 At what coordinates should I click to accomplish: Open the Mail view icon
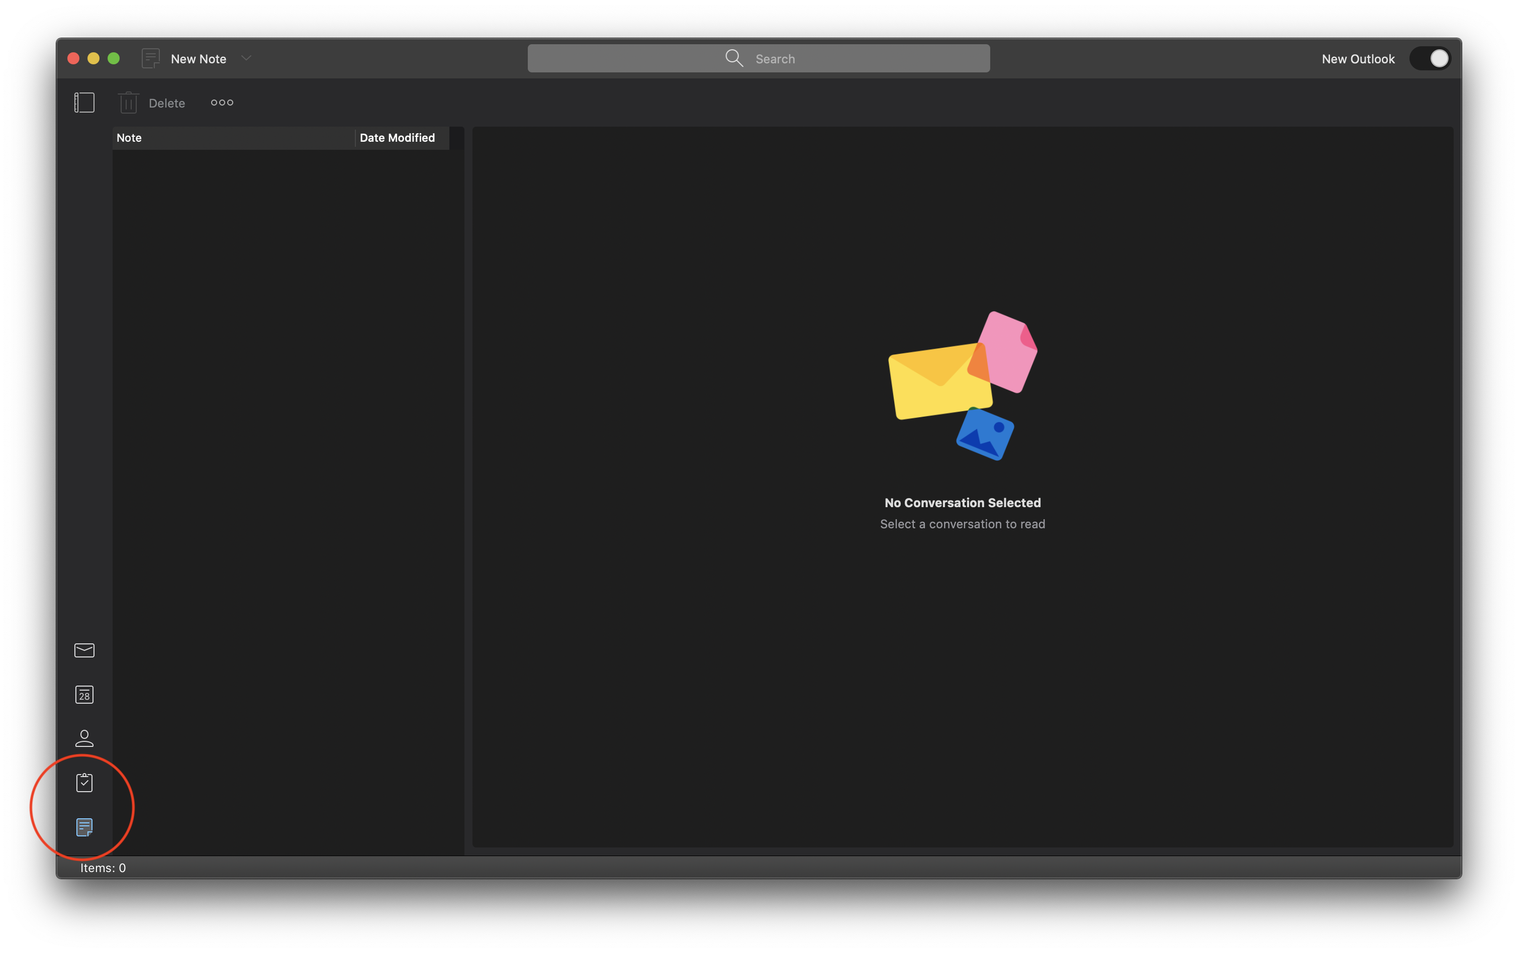pos(84,650)
